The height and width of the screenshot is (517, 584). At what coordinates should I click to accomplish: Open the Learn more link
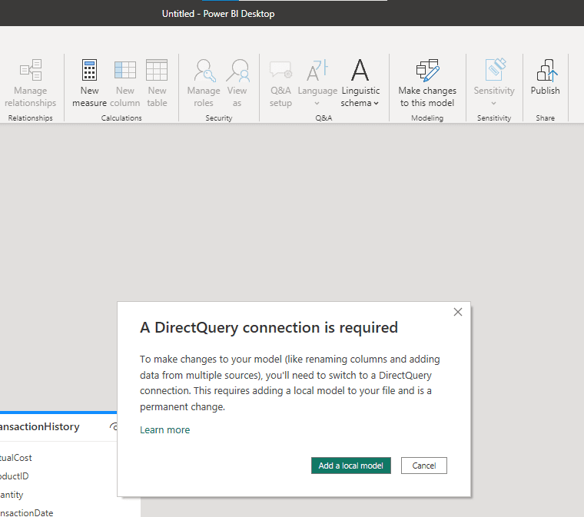pos(165,430)
